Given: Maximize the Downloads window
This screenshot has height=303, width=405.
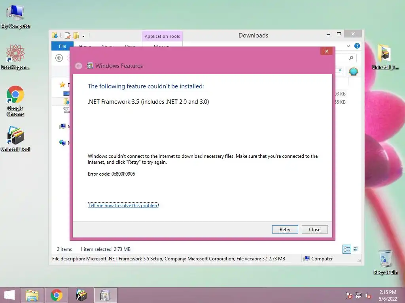Looking at the screenshot, I should (339, 34).
